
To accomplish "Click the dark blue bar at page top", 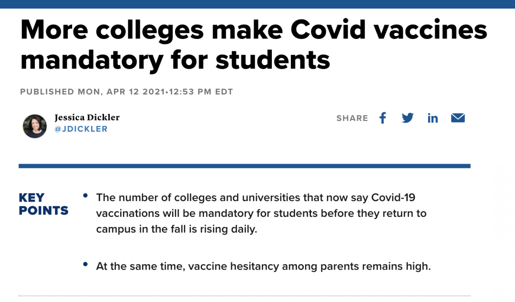I will [x=257, y=4].
